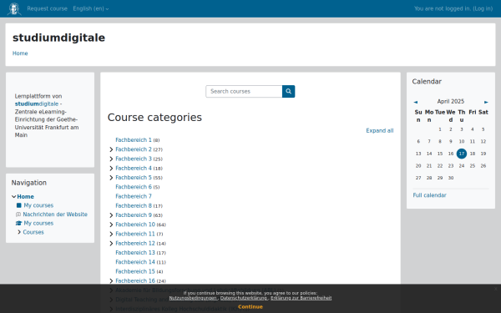501x313 pixels.
Task: Close the cookie policy banner
Action: tap(495, 289)
